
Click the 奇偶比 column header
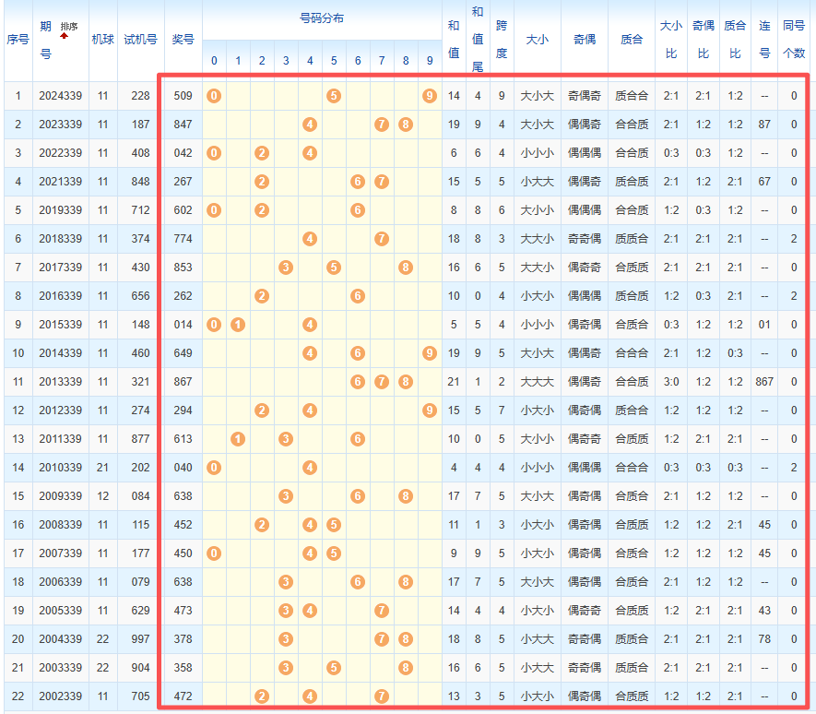pyautogui.click(x=704, y=40)
